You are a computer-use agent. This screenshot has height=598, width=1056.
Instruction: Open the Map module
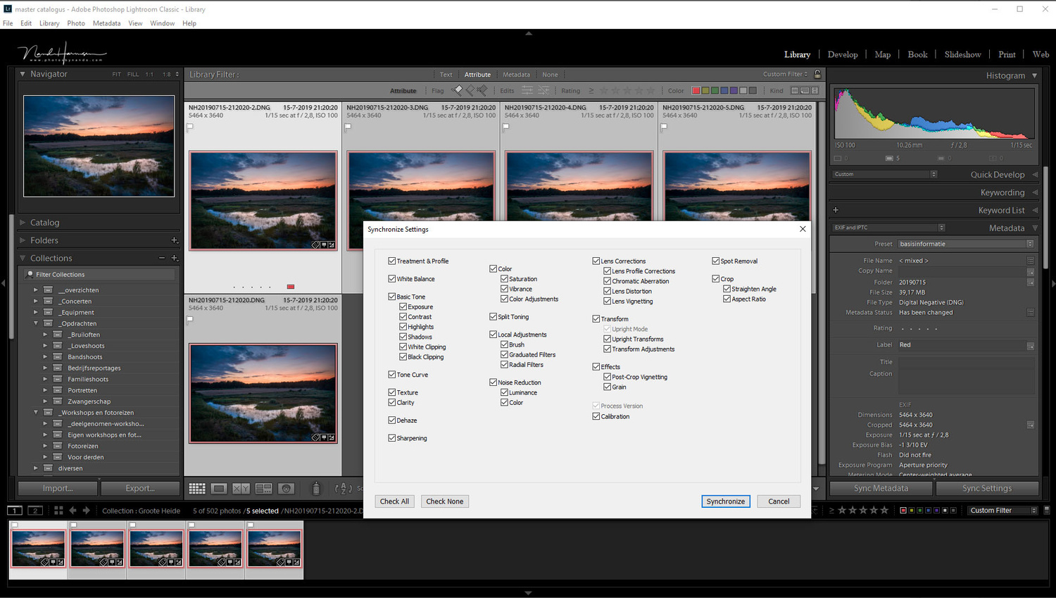click(883, 54)
